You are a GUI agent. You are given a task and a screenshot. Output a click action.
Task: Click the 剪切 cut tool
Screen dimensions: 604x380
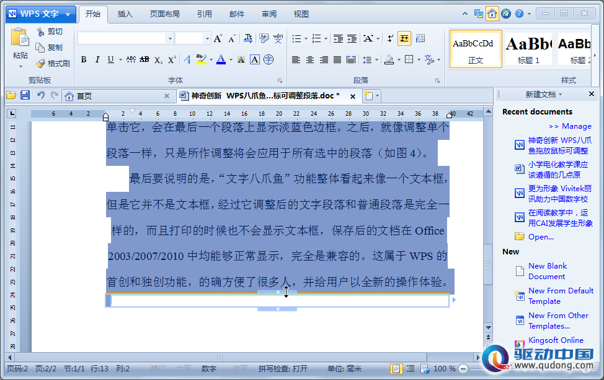(x=50, y=32)
